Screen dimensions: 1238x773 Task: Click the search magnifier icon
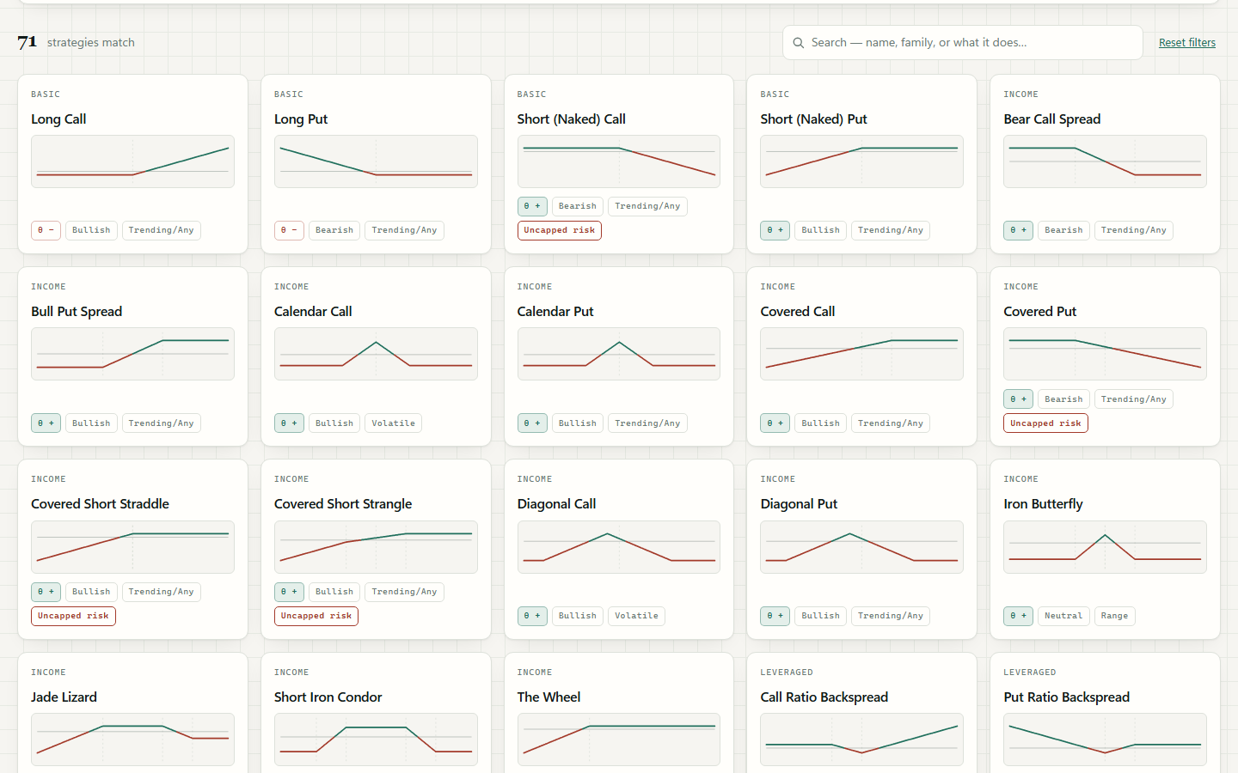[799, 43]
